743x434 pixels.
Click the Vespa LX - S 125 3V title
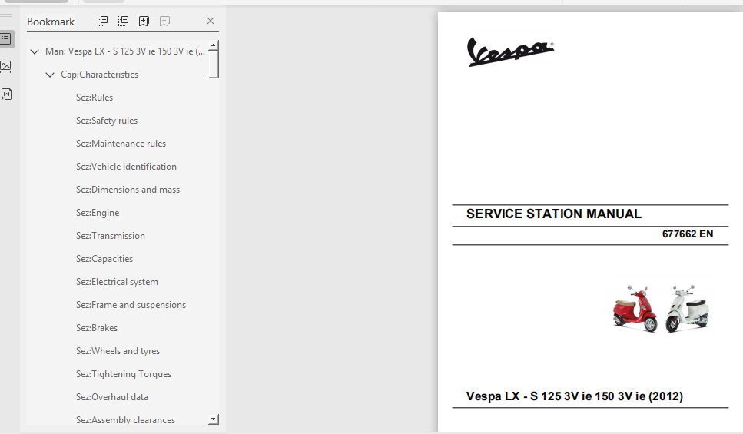574,396
